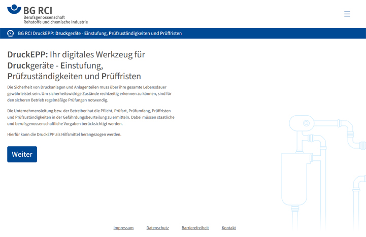Click the round valve on pipe illustration

[306, 123]
